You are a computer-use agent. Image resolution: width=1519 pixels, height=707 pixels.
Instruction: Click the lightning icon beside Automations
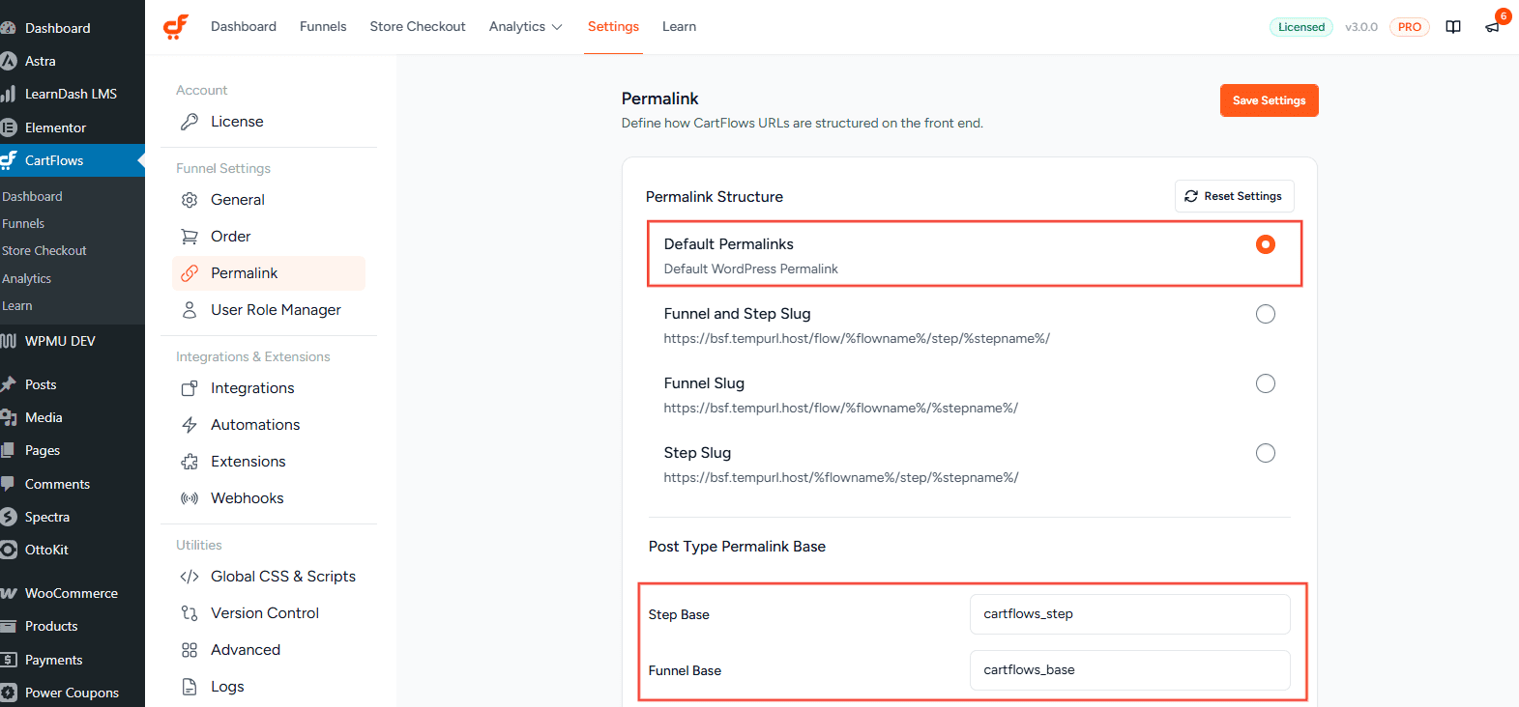[190, 425]
